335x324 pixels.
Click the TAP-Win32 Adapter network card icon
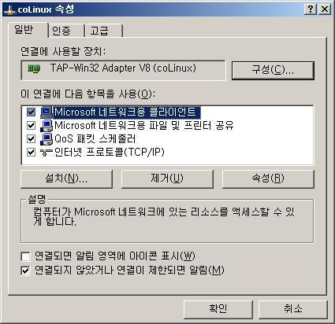point(34,69)
